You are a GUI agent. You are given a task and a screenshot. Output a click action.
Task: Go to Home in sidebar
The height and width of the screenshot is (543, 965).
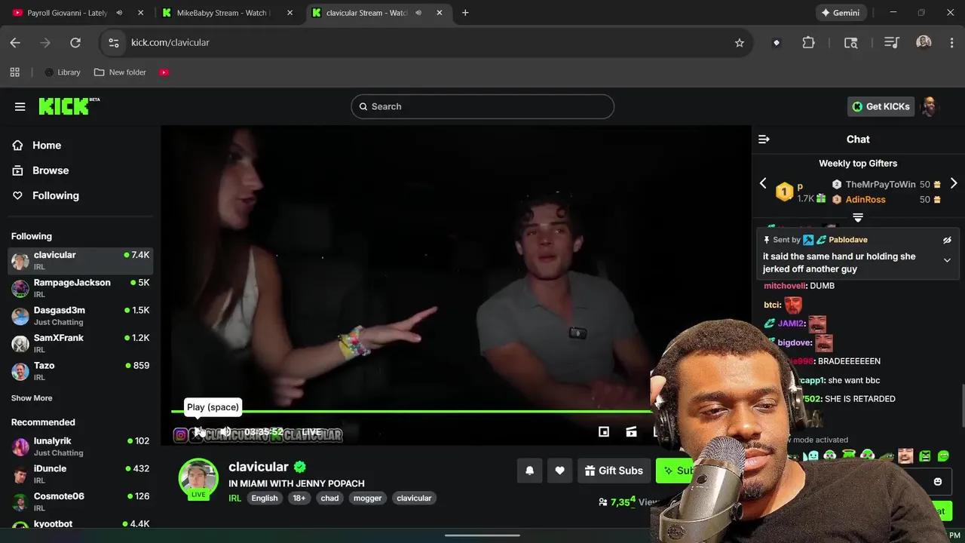coord(38,146)
